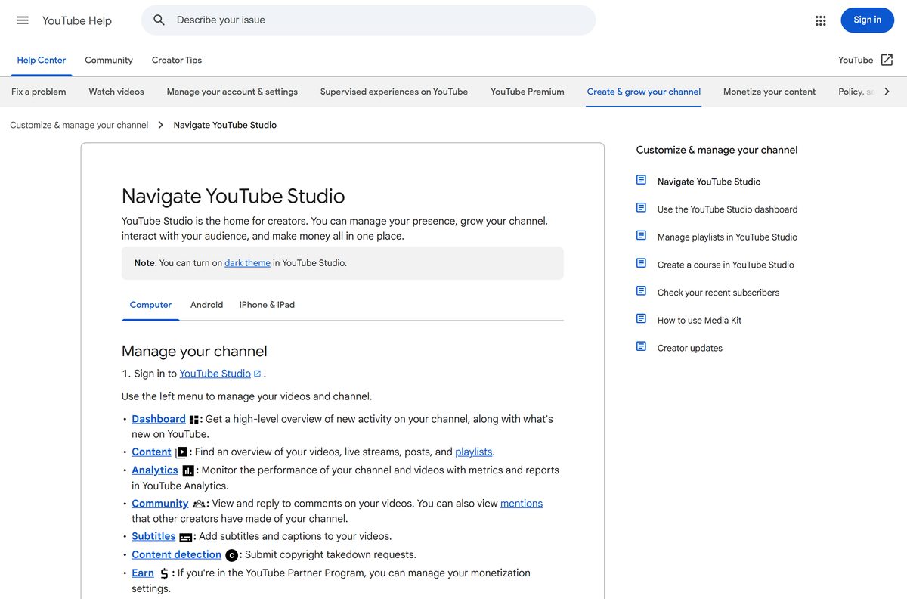Screen dimensions: 907x599
Task: Open the Community link in the list
Action: (160, 504)
